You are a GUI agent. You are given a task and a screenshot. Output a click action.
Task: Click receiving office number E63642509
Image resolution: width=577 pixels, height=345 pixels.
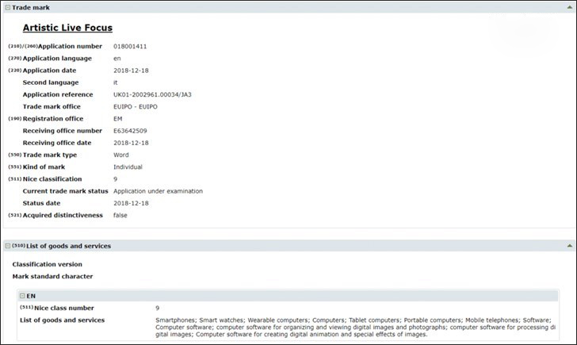[130, 131]
